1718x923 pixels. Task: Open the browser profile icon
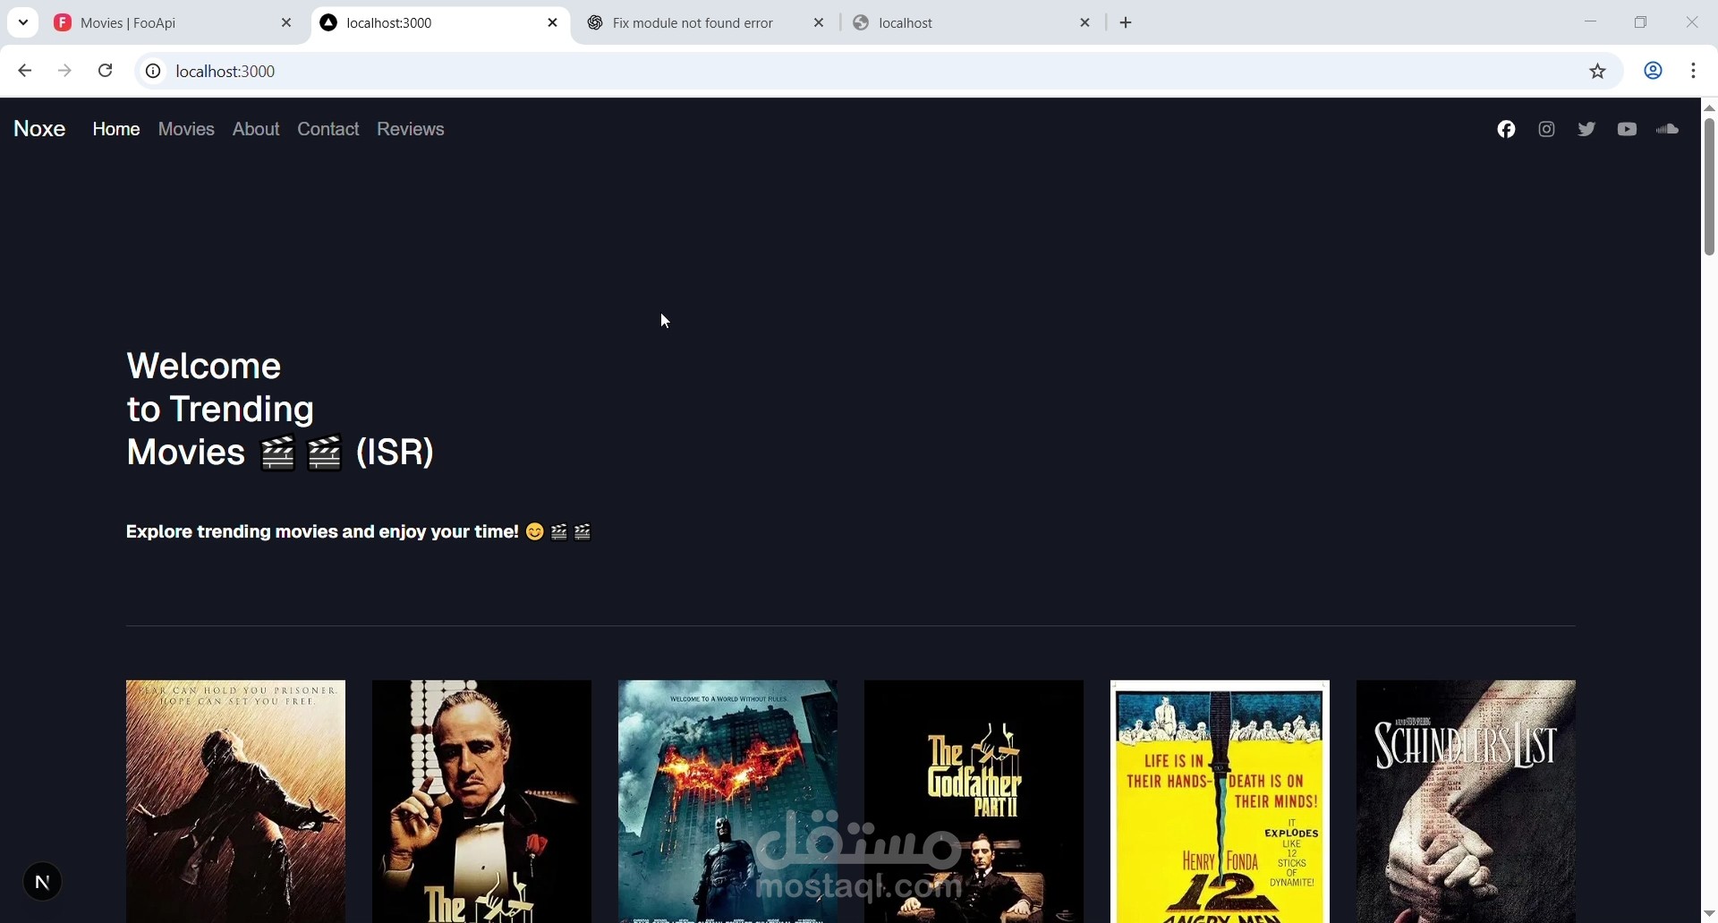click(1654, 71)
